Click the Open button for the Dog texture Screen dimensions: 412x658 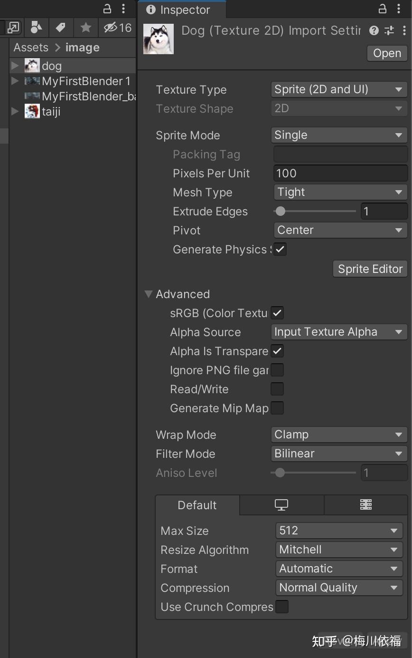(x=386, y=53)
